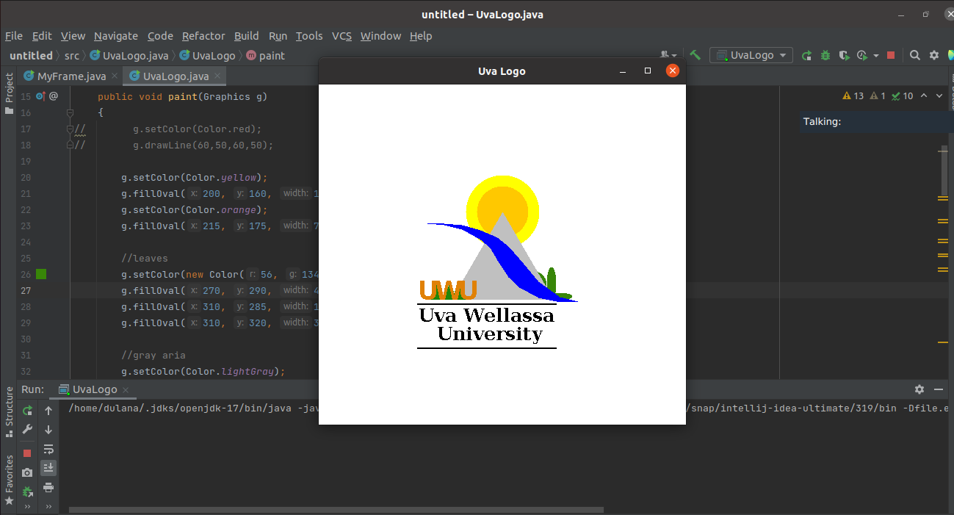
Task: Close the UvaLogo.java editor tab
Action: click(x=218, y=76)
